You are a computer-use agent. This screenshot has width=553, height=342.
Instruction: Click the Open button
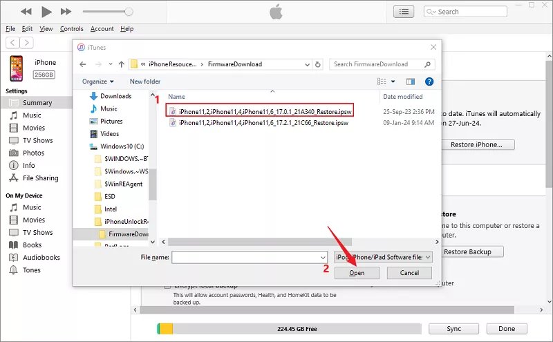point(357,273)
